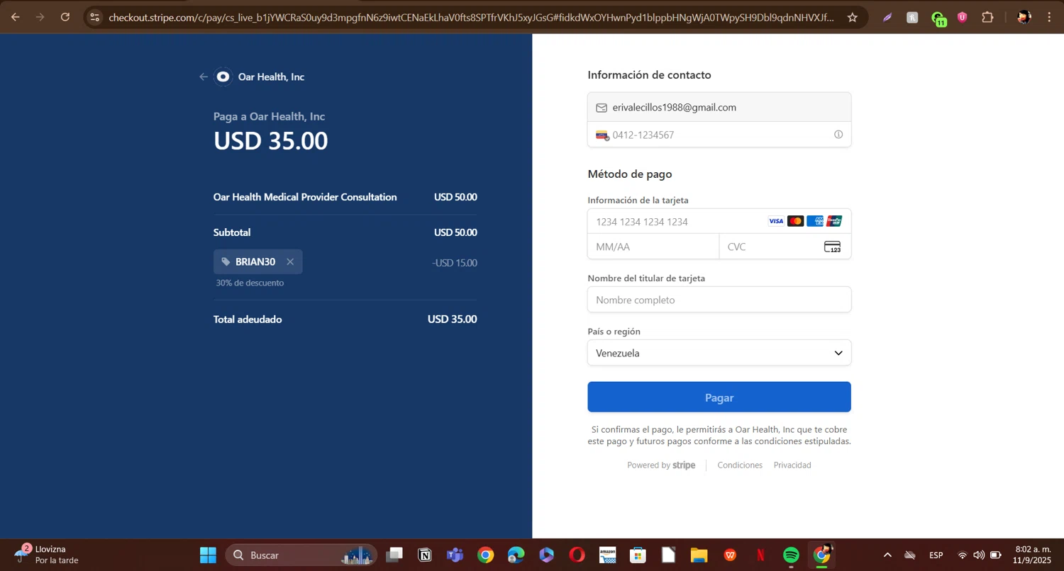The width and height of the screenshot is (1064, 571).
Task: Click the tag icon in BRIAN30 chip
Action: (226, 262)
